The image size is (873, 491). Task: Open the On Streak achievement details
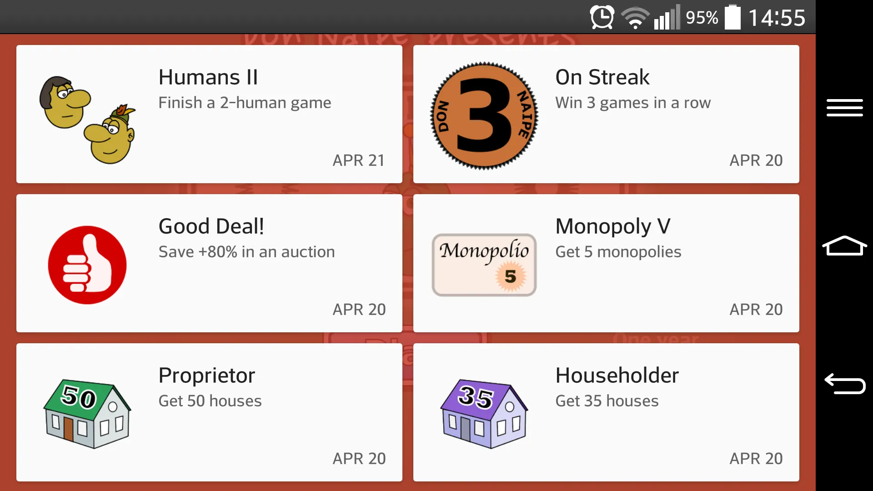click(x=606, y=114)
